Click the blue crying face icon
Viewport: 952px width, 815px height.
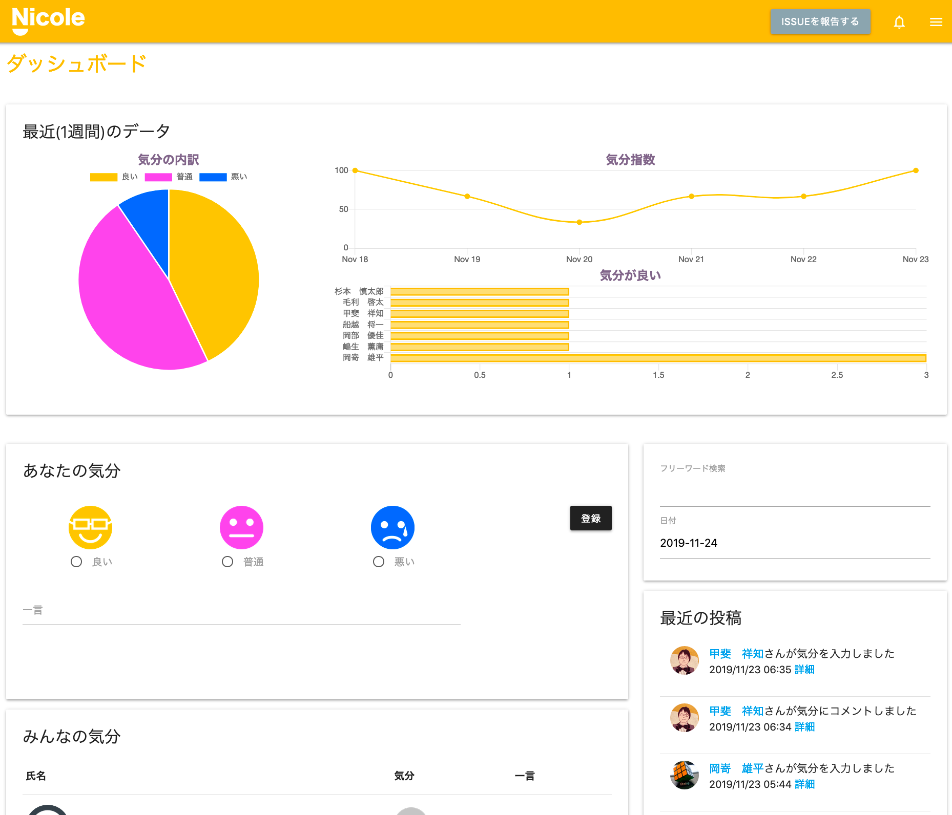(392, 527)
